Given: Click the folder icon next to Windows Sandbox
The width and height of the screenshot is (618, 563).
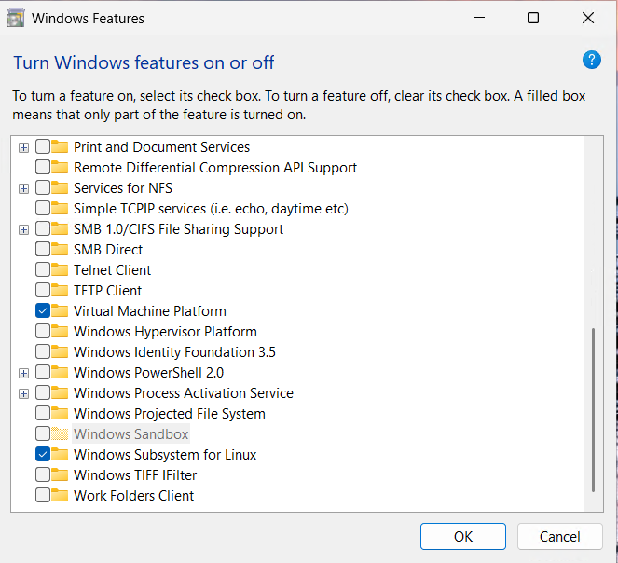Looking at the screenshot, I should pyautogui.click(x=61, y=434).
